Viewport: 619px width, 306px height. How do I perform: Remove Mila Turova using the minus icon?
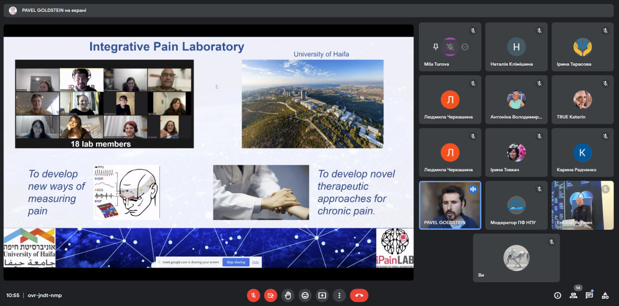click(464, 47)
